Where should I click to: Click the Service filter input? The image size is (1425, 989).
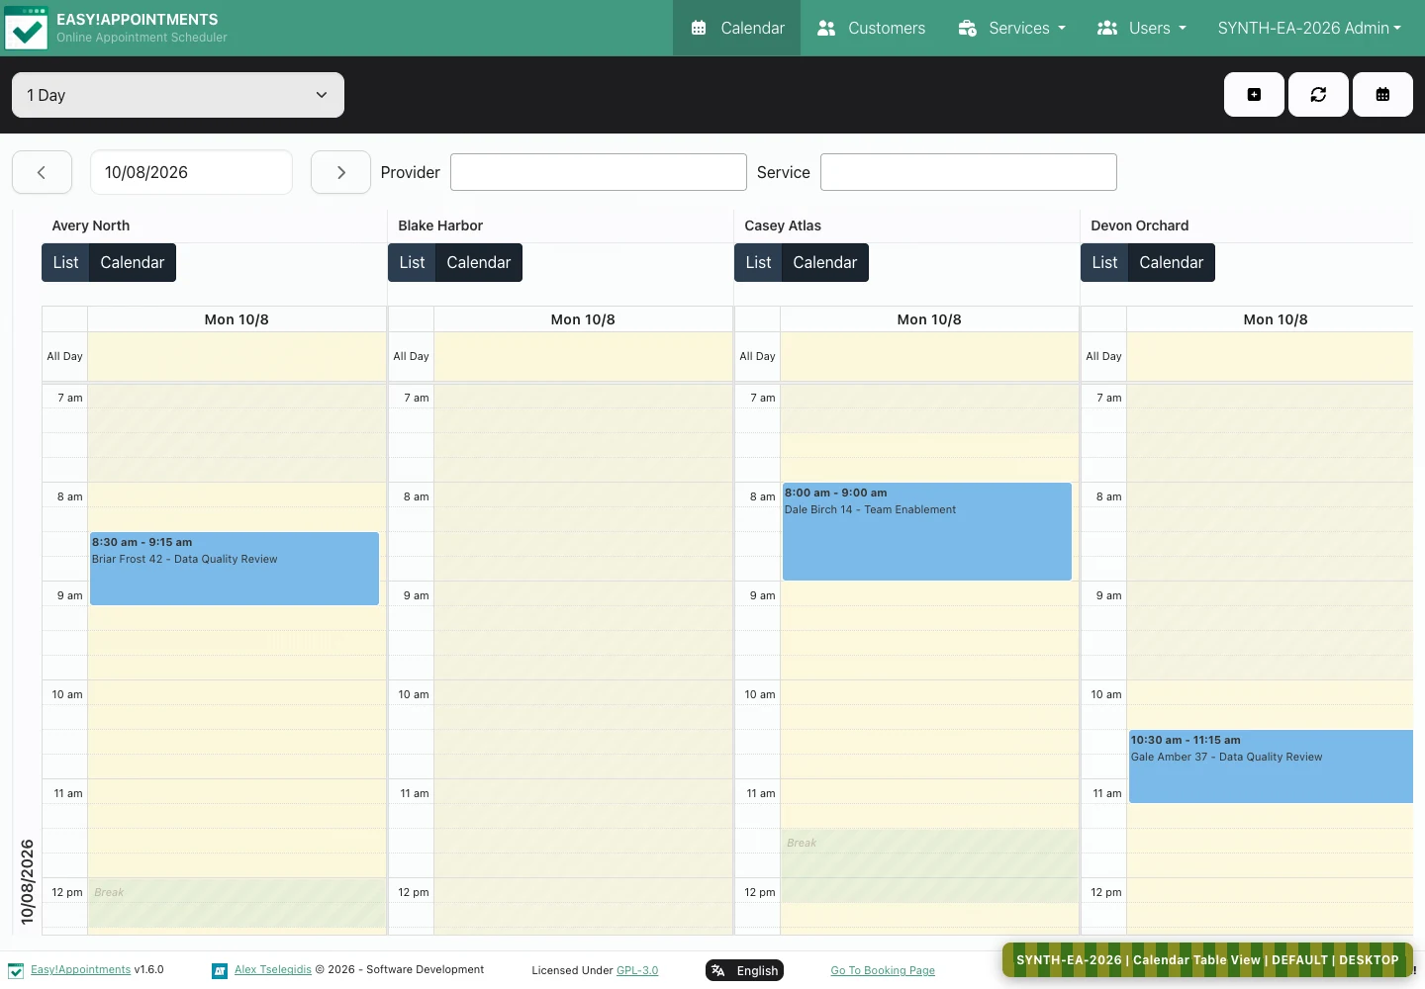(x=969, y=172)
